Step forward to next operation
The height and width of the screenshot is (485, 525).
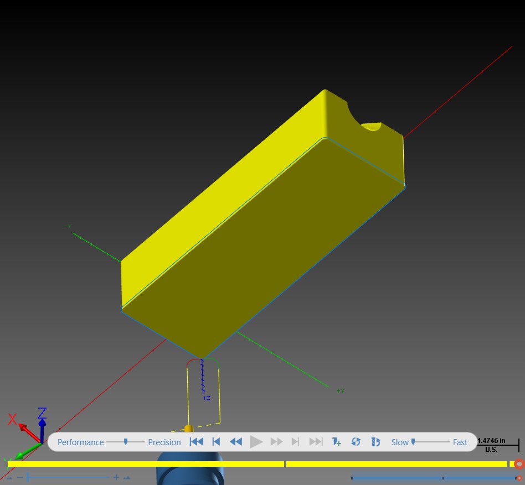pyautogui.click(x=295, y=442)
